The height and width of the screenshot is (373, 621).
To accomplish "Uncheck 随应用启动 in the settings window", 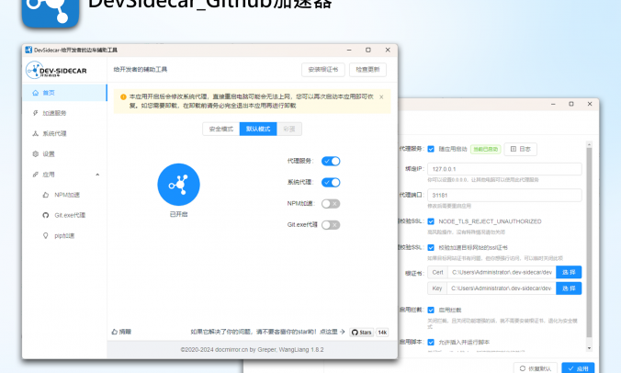I will coord(431,149).
